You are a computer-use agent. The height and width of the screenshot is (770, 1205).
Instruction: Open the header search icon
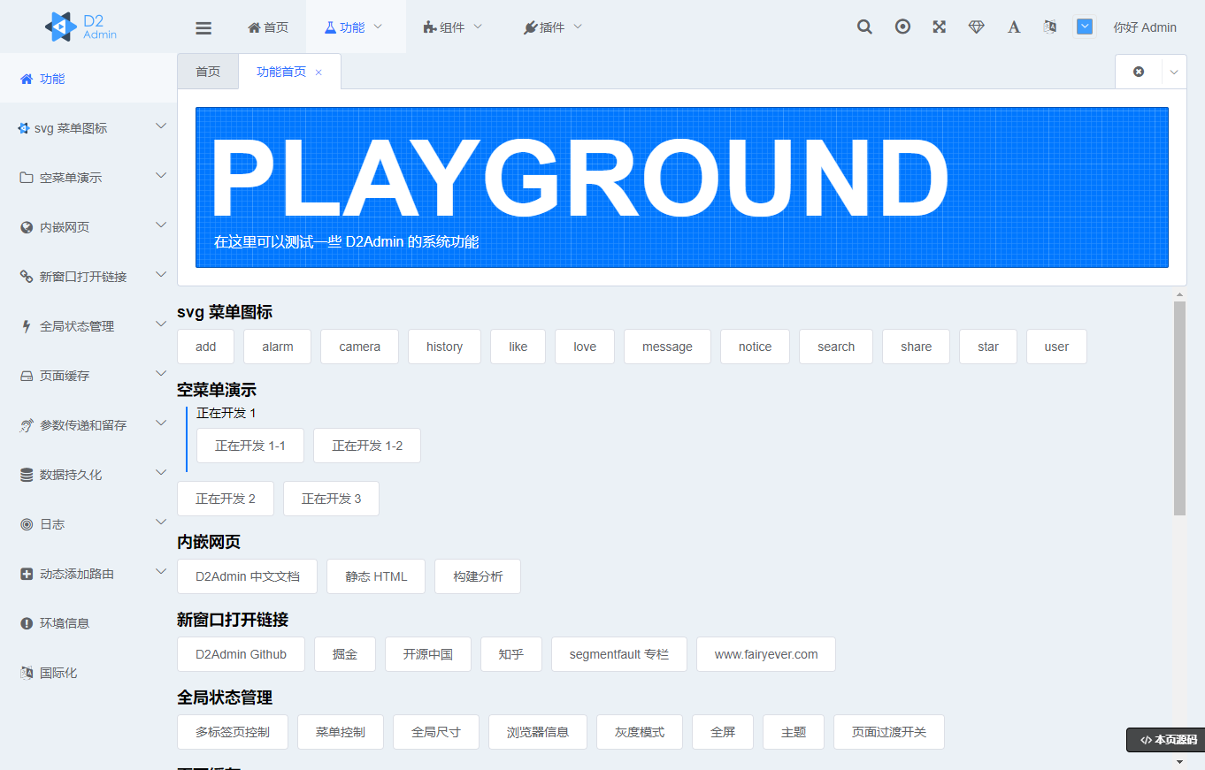(864, 27)
